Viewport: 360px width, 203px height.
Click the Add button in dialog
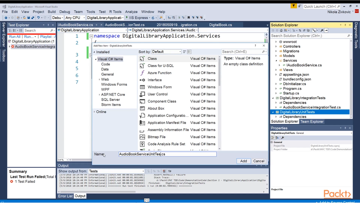click(243, 161)
